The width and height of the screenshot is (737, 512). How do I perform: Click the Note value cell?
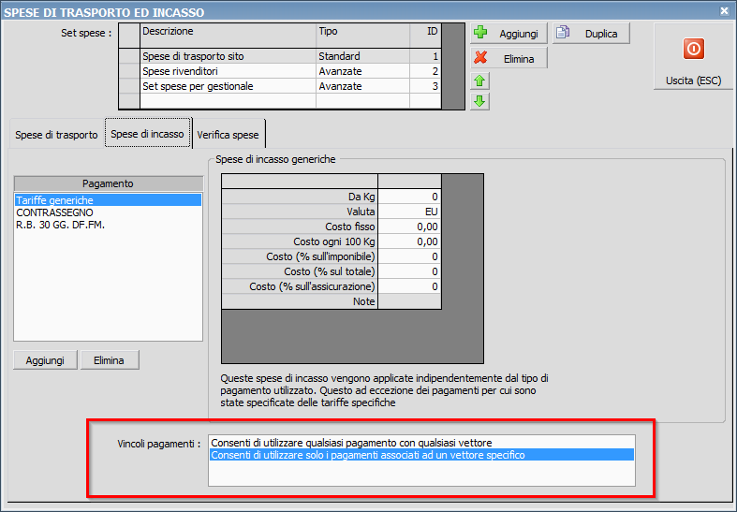pos(409,301)
